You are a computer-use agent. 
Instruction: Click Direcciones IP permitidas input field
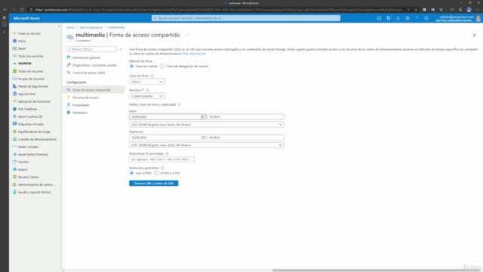(x=162, y=159)
